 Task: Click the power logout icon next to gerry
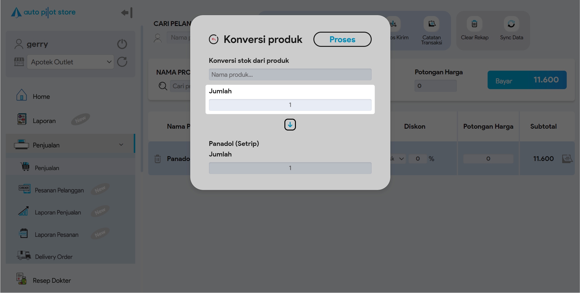tap(122, 44)
